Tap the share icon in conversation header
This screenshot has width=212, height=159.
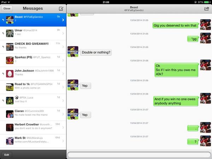click(207, 8)
